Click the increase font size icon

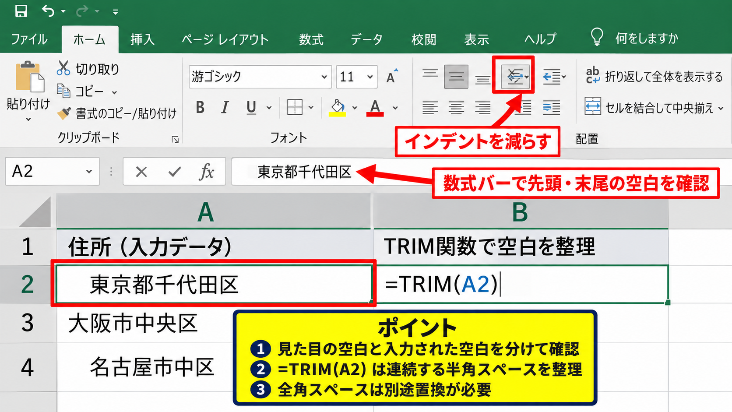coord(392,76)
